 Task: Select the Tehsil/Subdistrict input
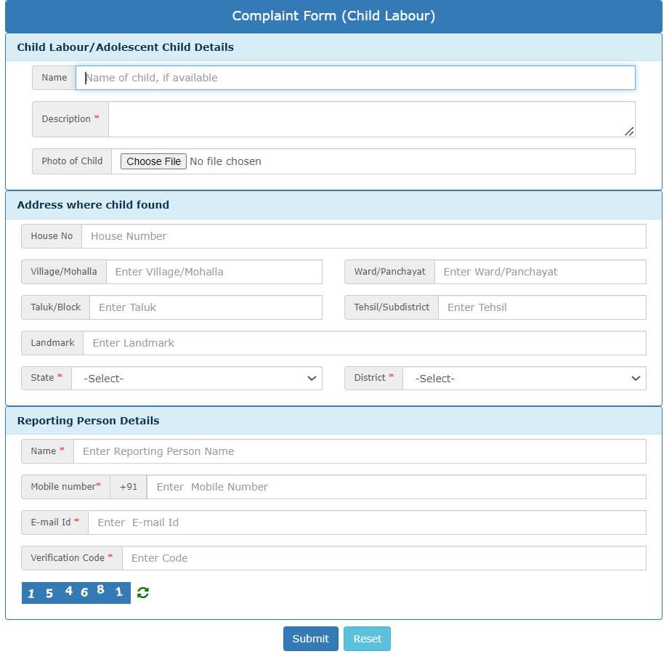tap(542, 307)
